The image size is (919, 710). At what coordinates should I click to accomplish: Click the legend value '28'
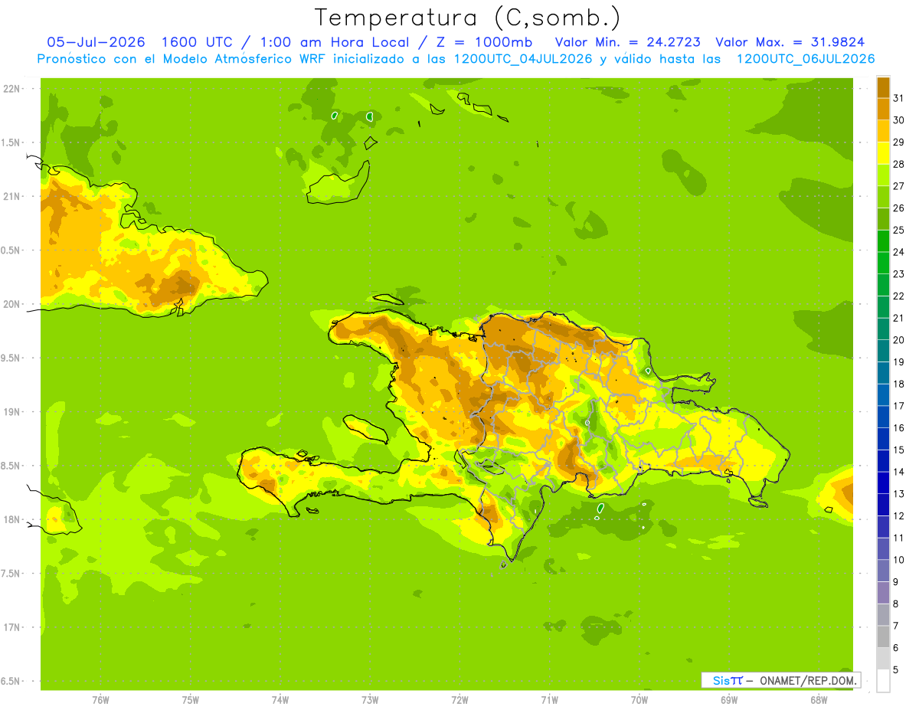(x=899, y=164)
